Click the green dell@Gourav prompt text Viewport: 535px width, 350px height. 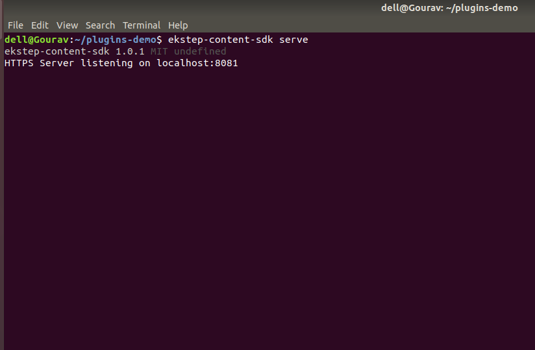pos(35,40)
